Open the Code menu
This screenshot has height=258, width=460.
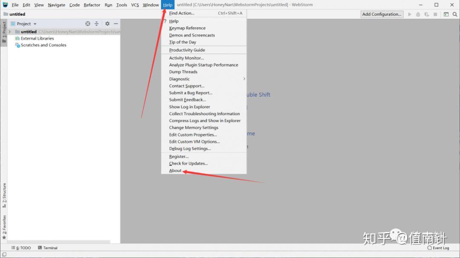click(x=75, y=5)
